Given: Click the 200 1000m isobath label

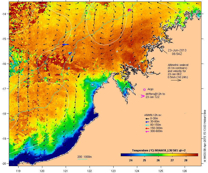Looking at the screenshot, I should pyautogui.click(x=84, y=157).
